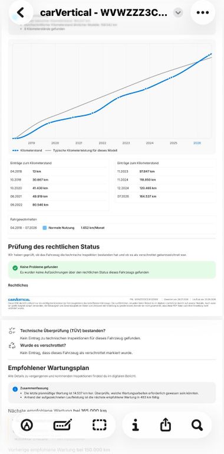The width and height of the screenshot is (224, 454).
Task: Click the 2026 year label on chart
Action: tap(197, 143)
